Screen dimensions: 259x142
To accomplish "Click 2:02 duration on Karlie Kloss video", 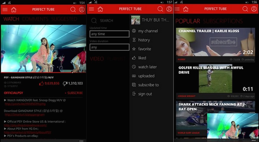I will point(248,52).
